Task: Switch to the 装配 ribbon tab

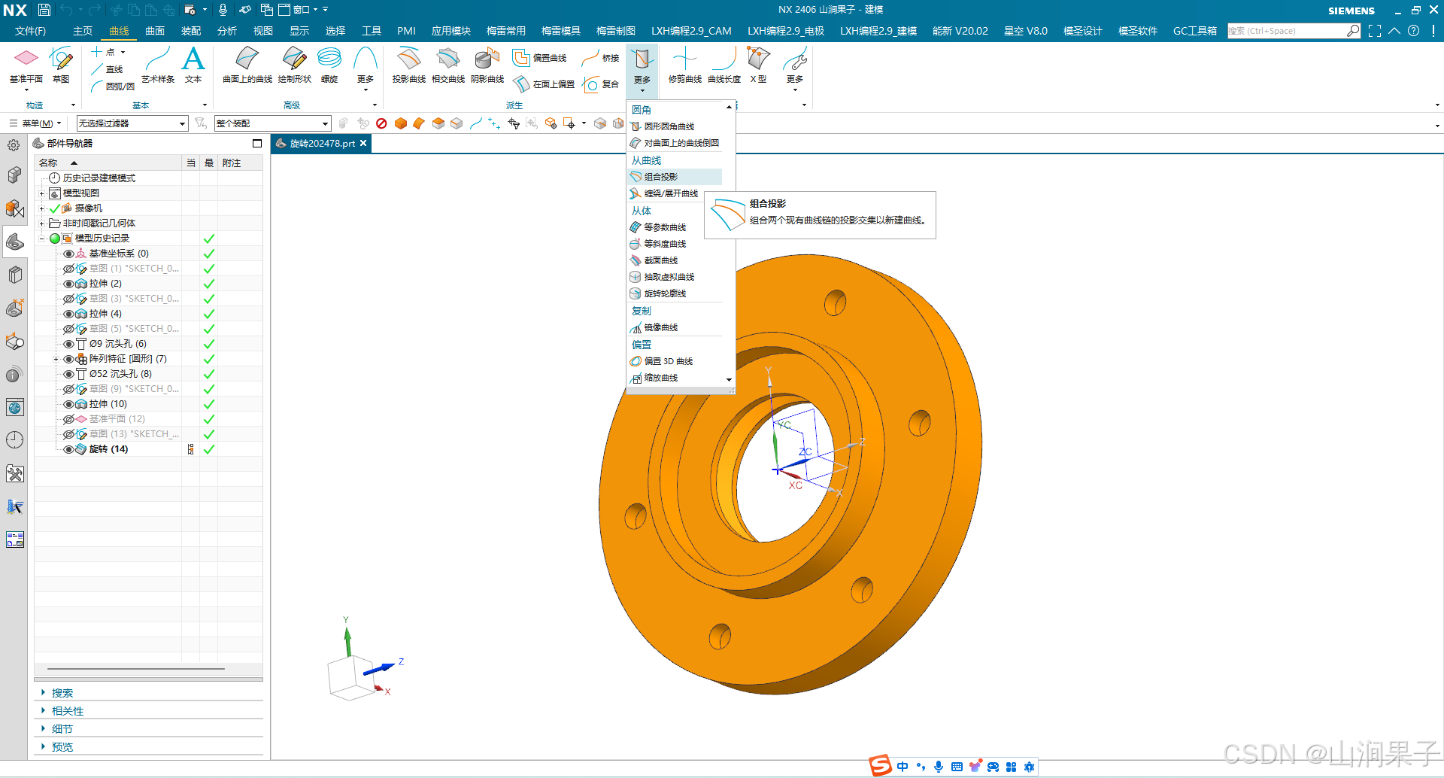Action: point(191,31)
